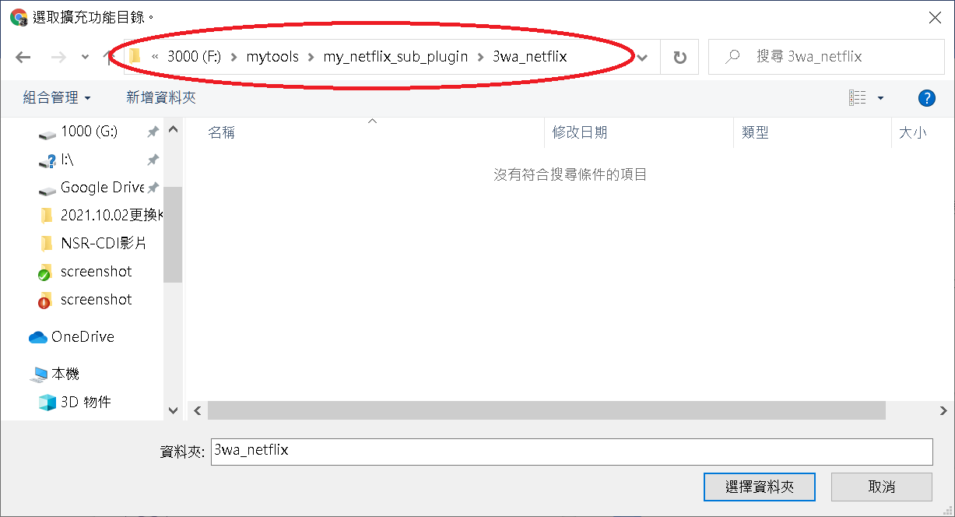The width and height of the screenshot is (955, 517).
Task: Go up one folder level
Action: click(x=107, y=57)
